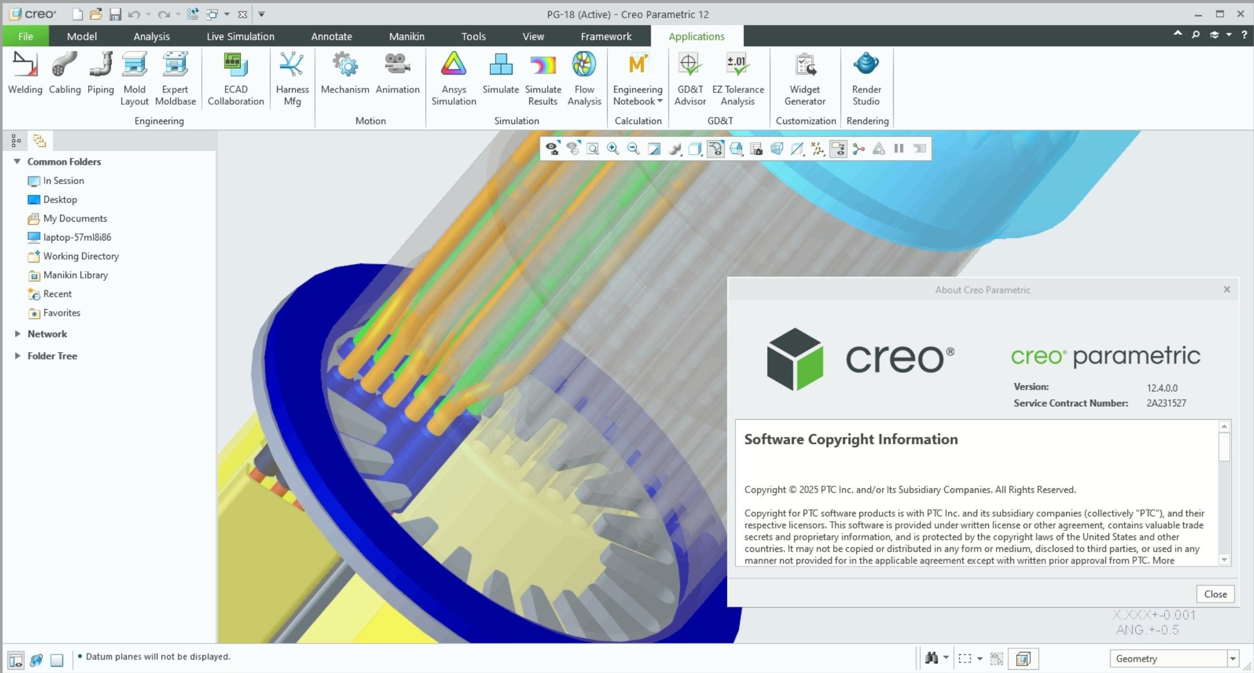1254x673 pixels.
Task: Open the Mechanism tool in Motion group
Action: coord(344,75)
